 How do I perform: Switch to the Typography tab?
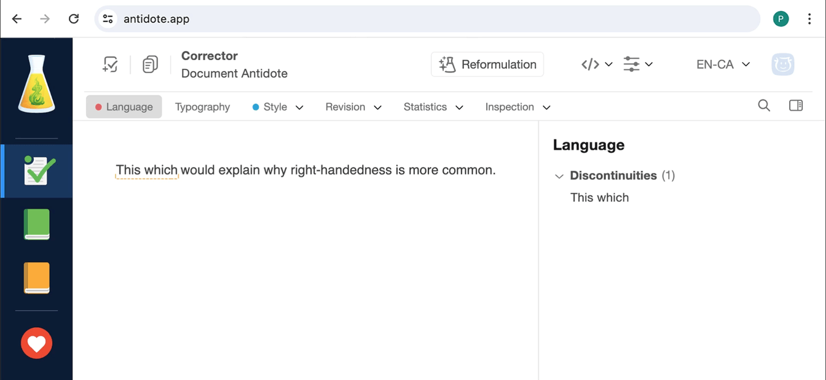202,107
